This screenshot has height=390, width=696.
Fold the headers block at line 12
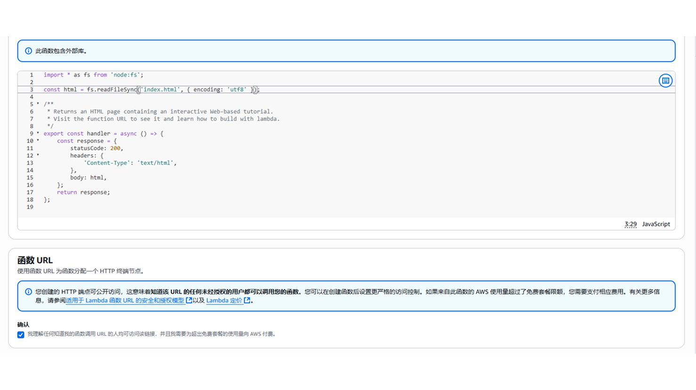click(x=38, y=155)
